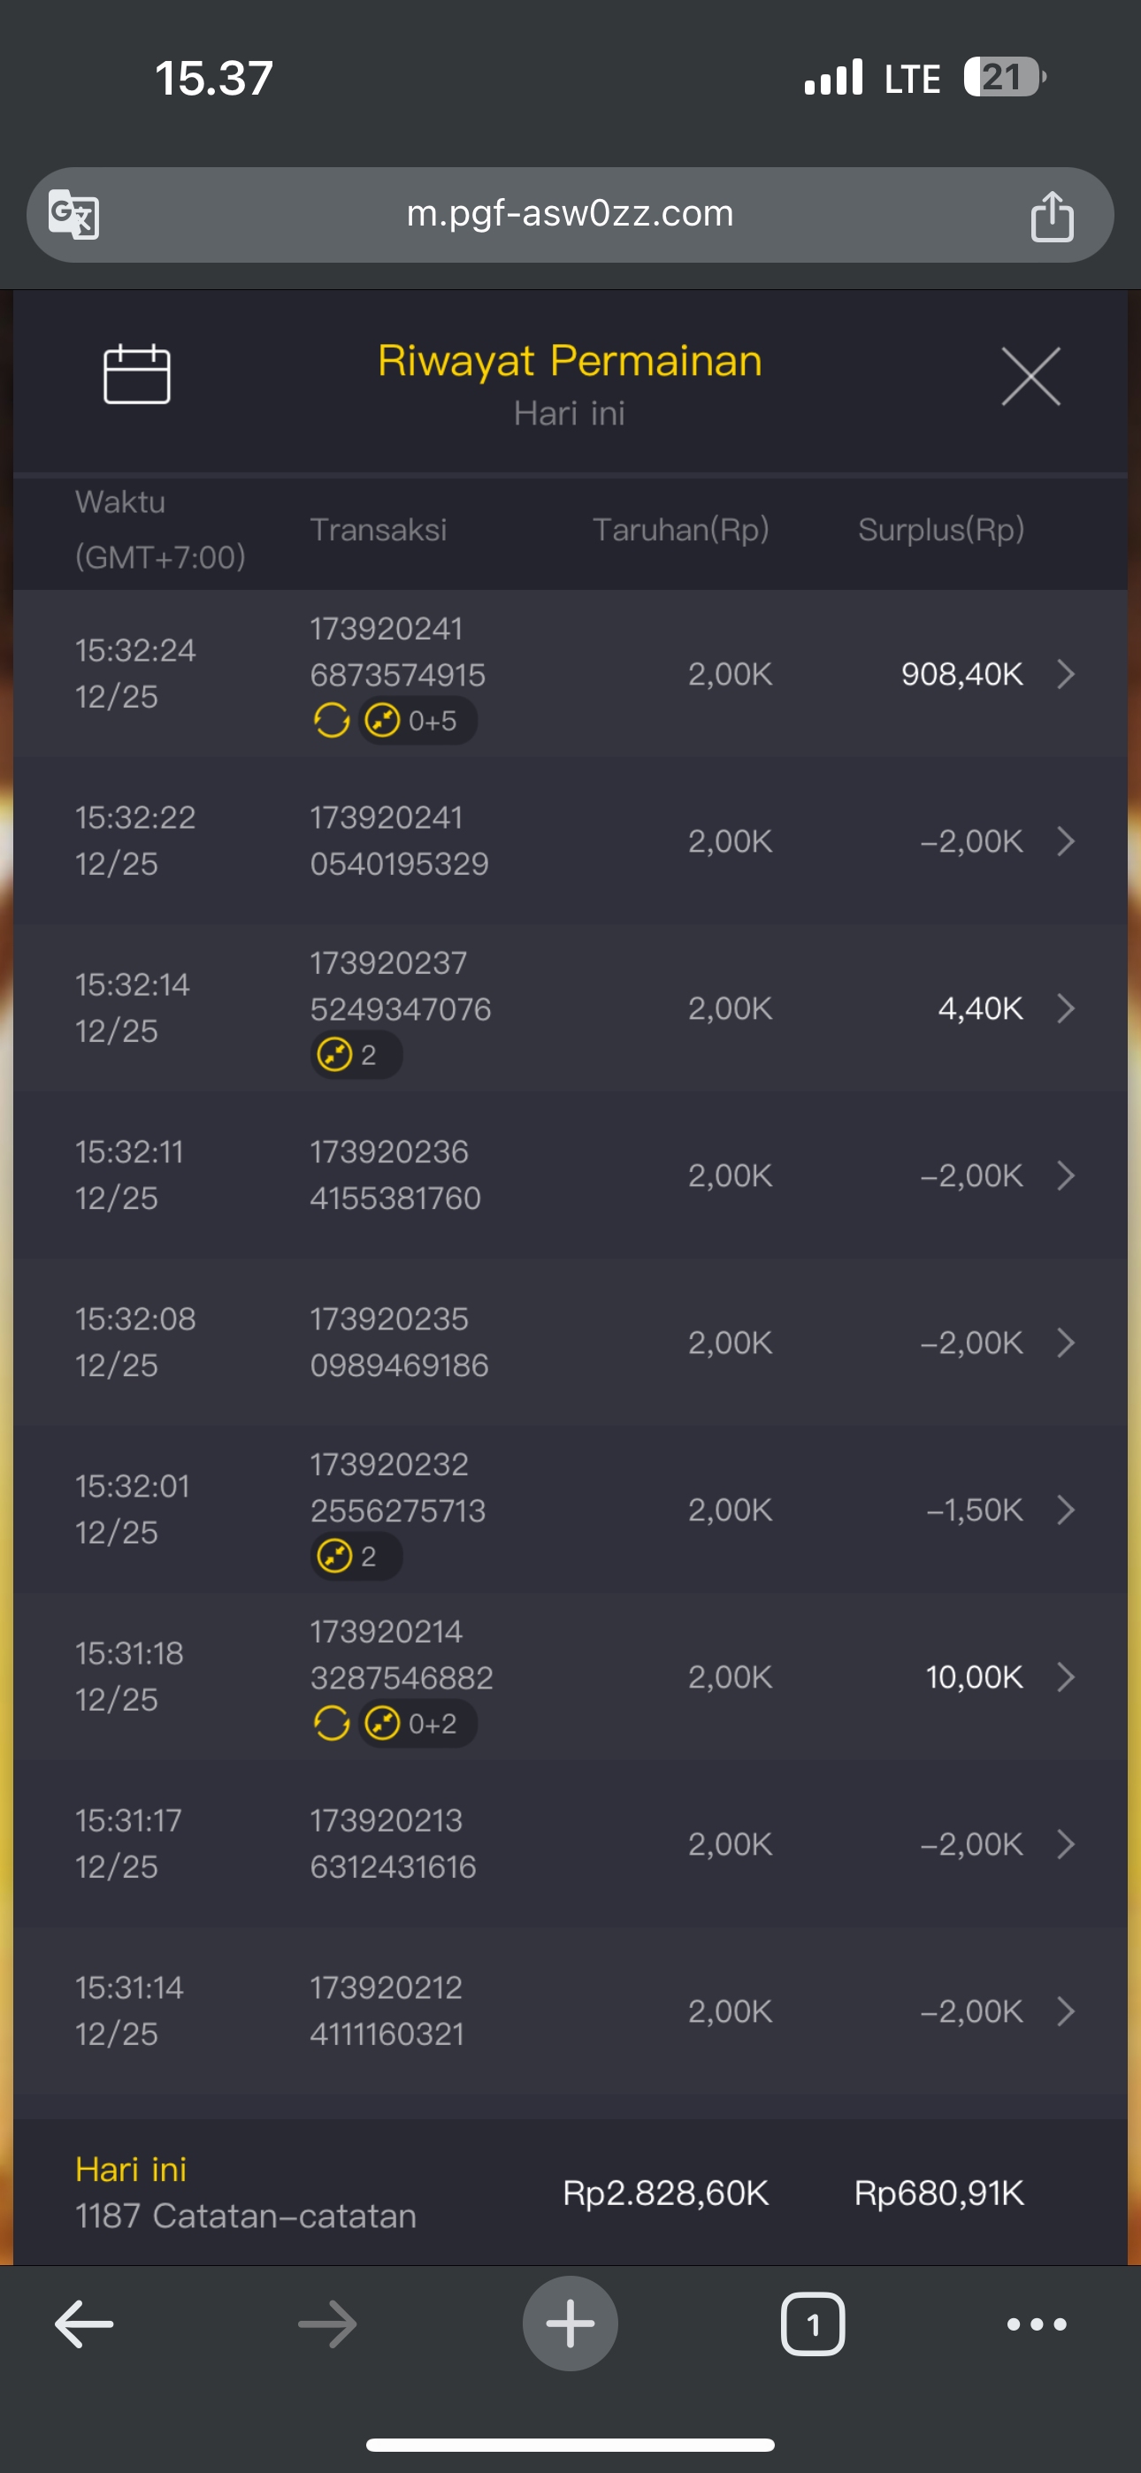
Task: Tap the bonus badge on 15:32:14 row
Action: 356,1055
